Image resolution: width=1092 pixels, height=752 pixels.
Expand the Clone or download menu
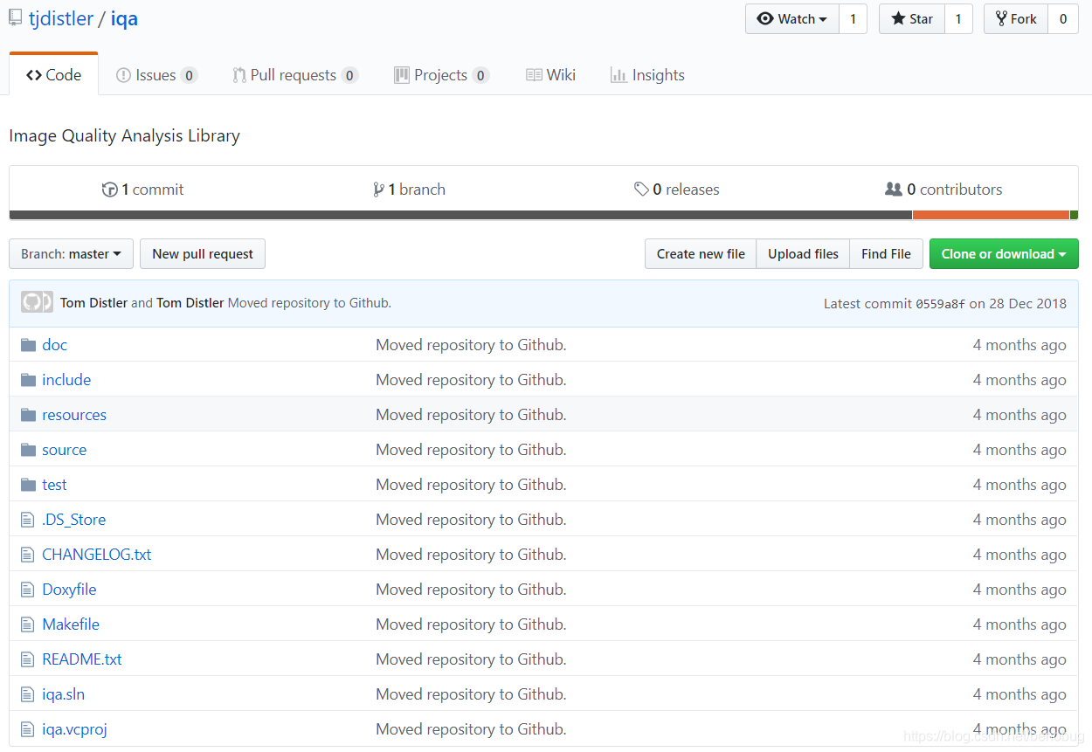pyautogui.click(x=1004, y=254)
